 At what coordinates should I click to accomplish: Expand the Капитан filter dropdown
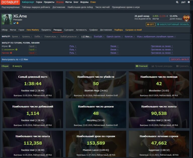pyautogui.click(x=130, y=36)
